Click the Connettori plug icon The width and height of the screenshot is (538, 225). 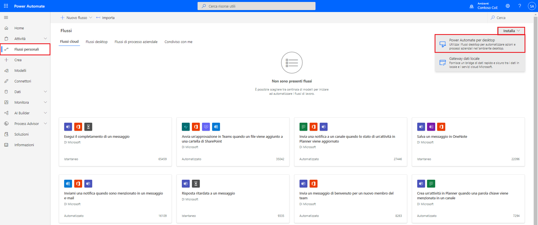pos(6,81)
